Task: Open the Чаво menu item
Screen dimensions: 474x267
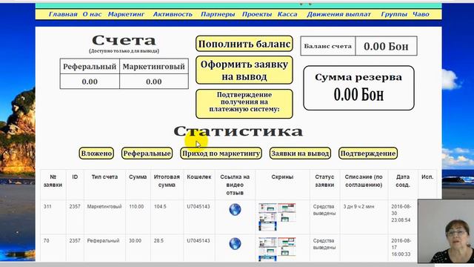Action: click(x=421, y=14)
